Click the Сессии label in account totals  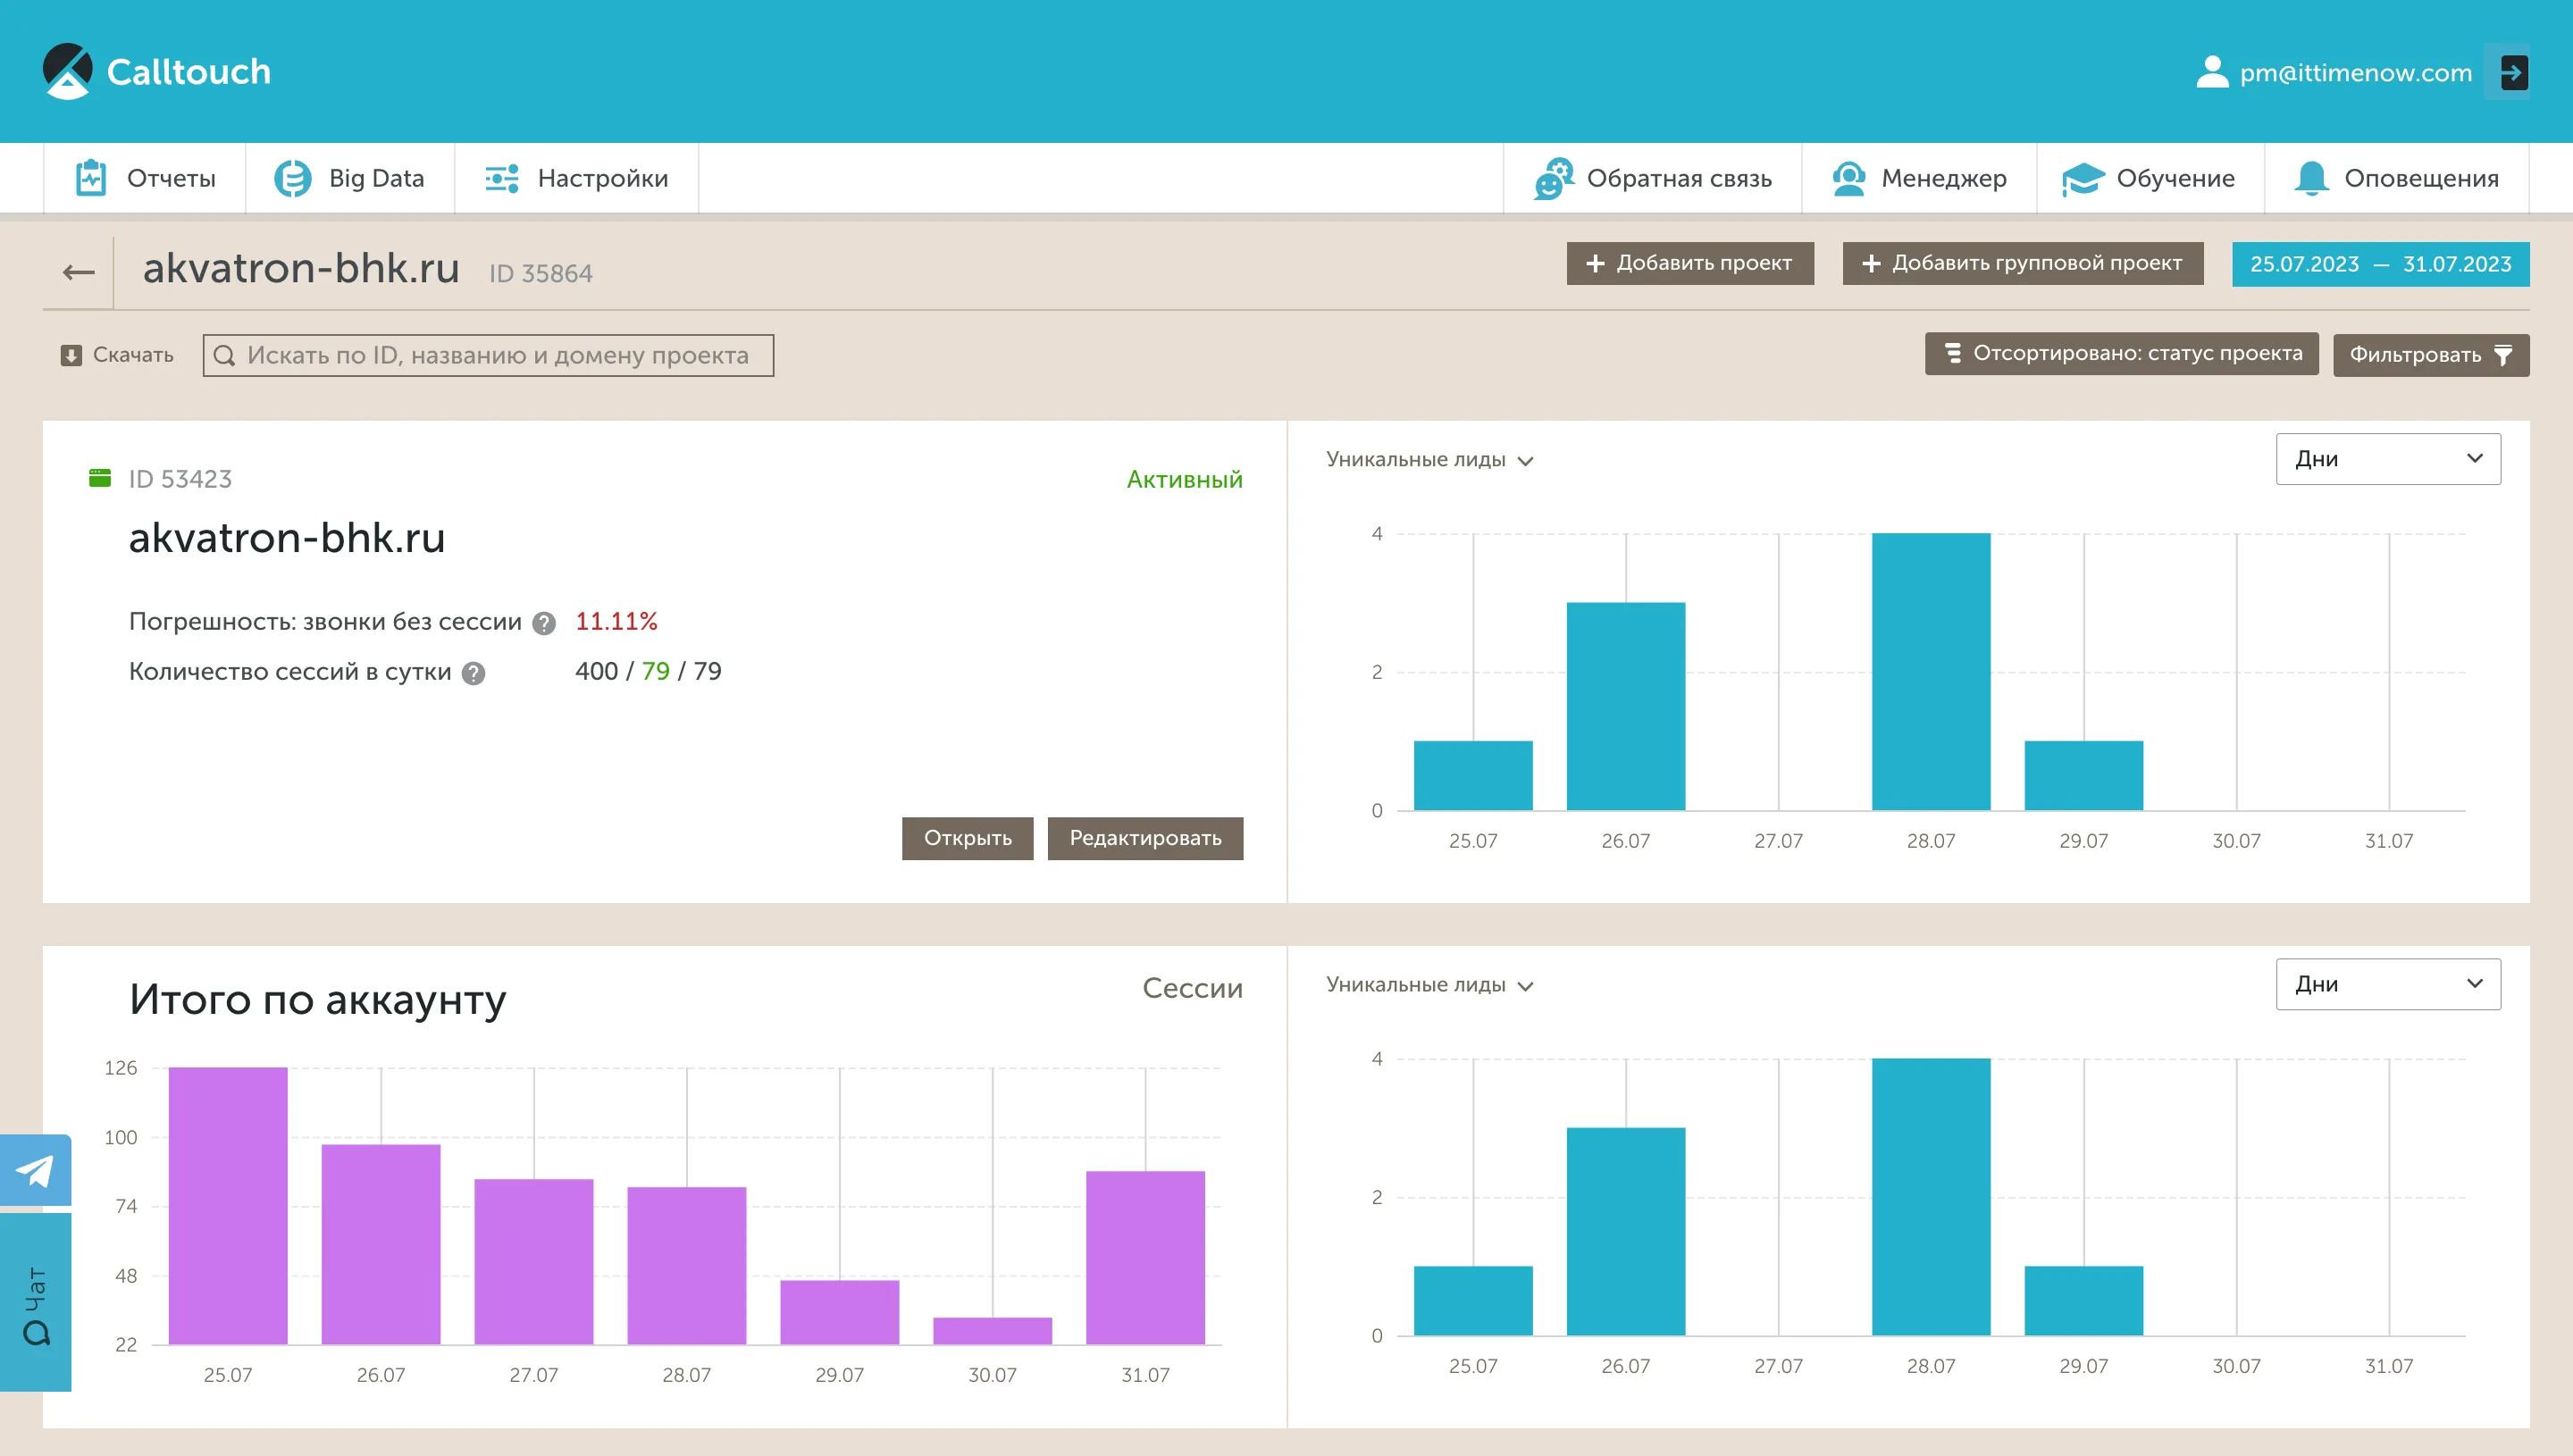click(x=1192, y=988)
